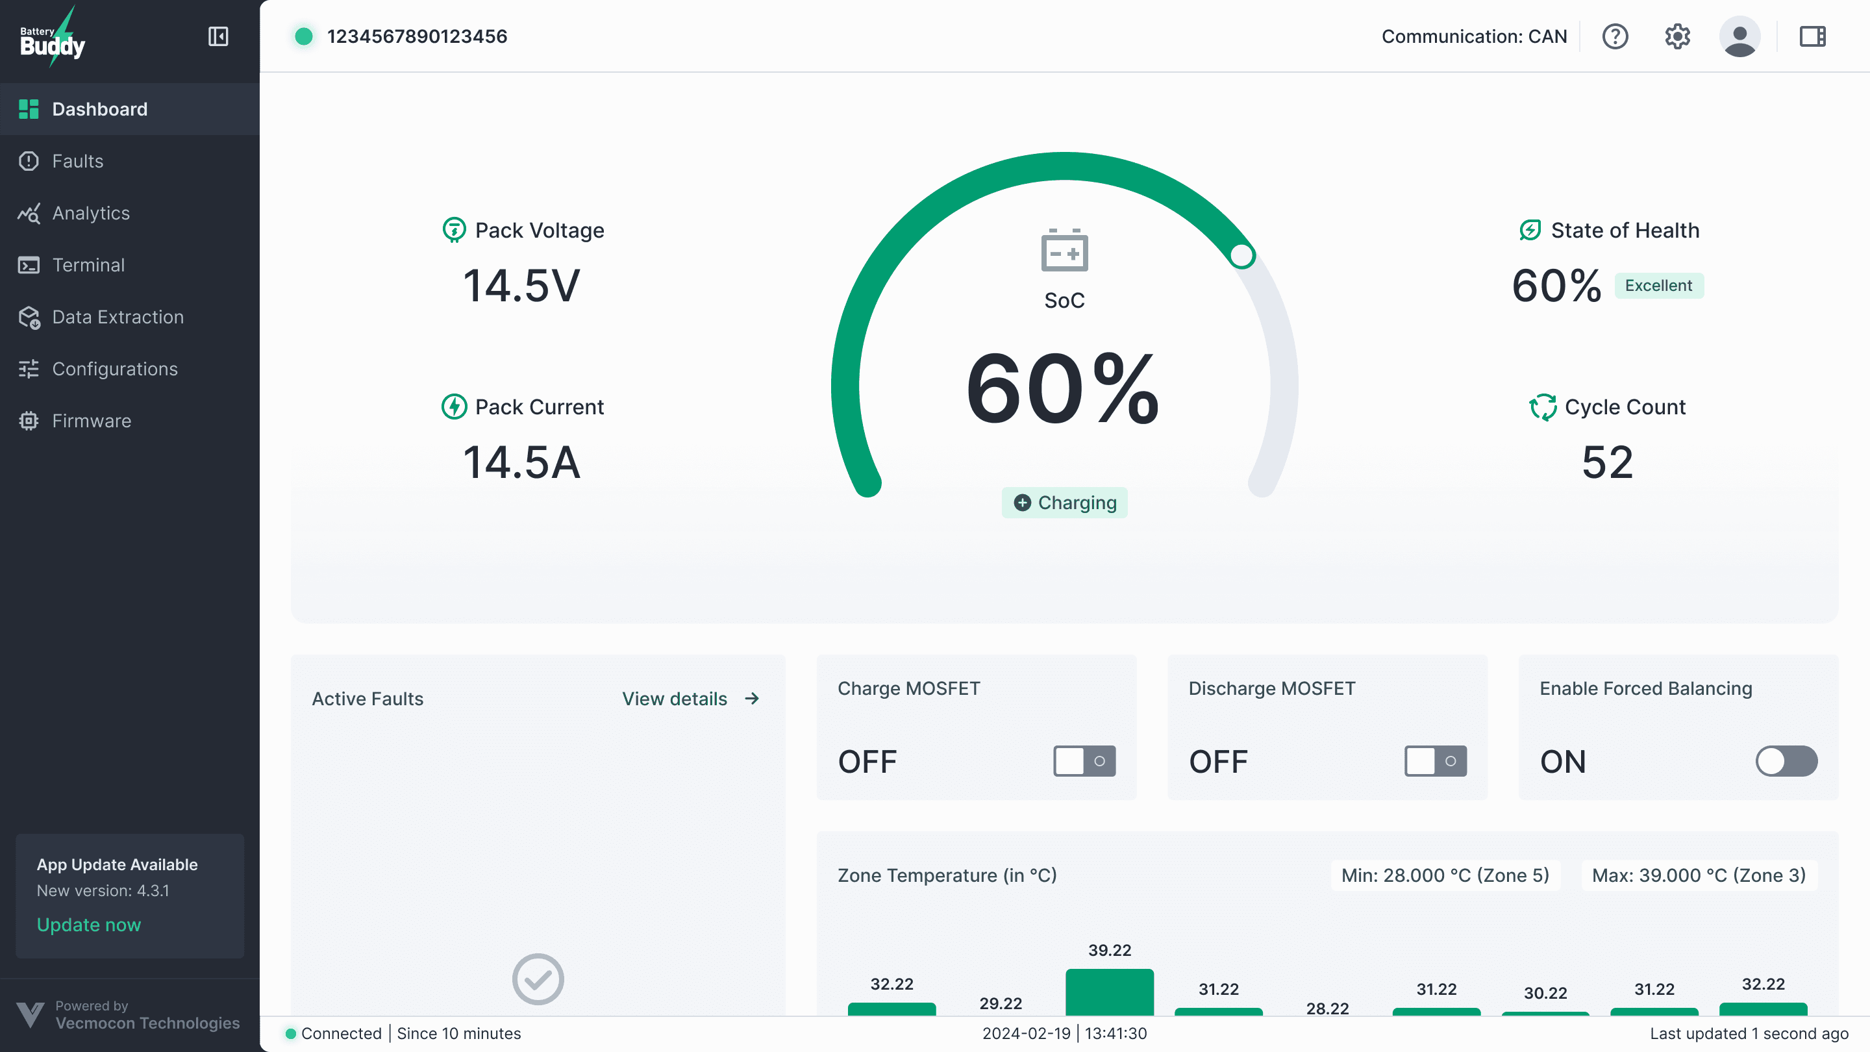The width and height of the screenshot is (1870, 1052).
Task: Click the Update now link
Action: pos(88,925)
